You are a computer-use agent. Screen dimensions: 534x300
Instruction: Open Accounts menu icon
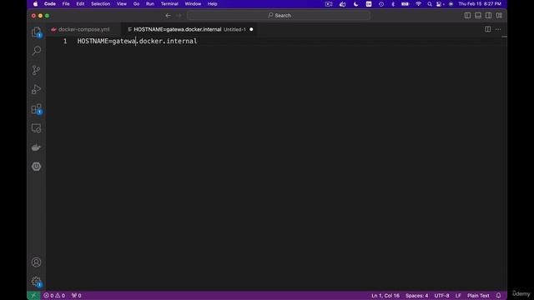(x=36, y=262)
